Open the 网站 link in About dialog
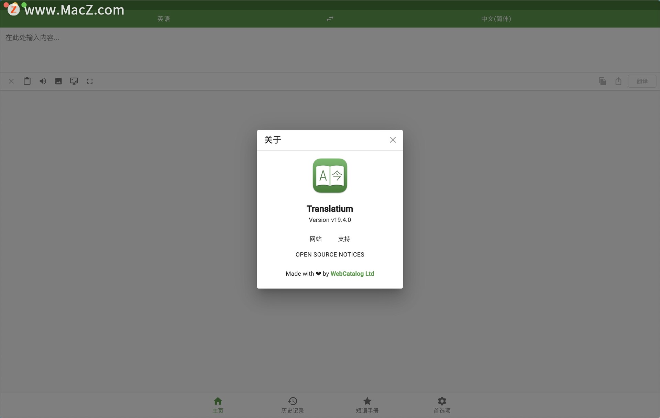 click(x=316, y=239)
